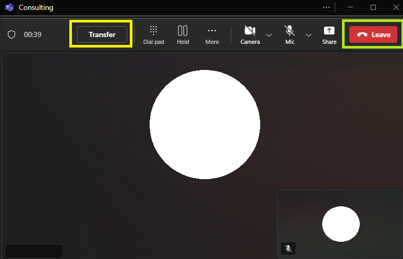Click the self-view avatar circle

click(x=341, y=223)
